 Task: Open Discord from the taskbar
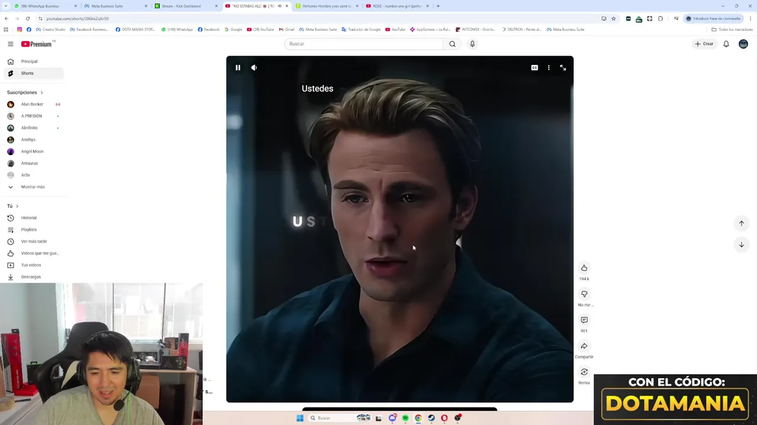[392, 418]
